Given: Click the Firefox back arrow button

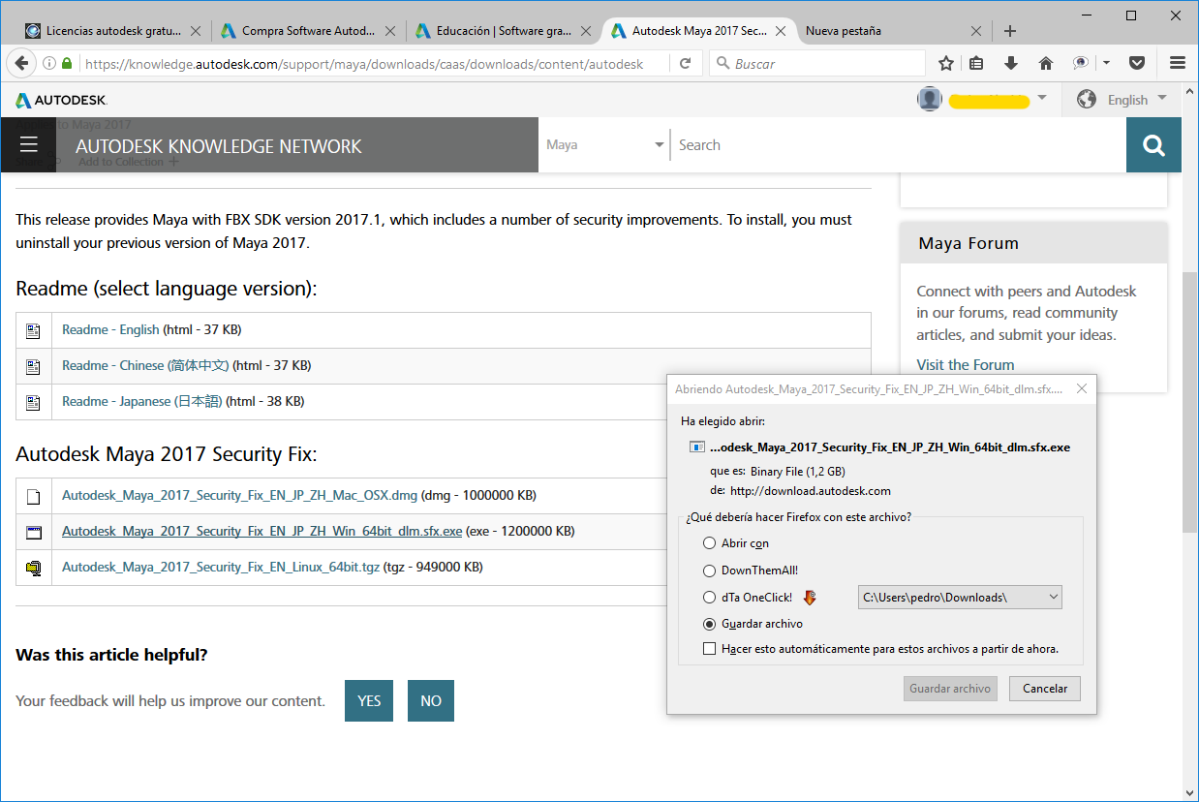Looking at the screenshot, I should 21,64.
